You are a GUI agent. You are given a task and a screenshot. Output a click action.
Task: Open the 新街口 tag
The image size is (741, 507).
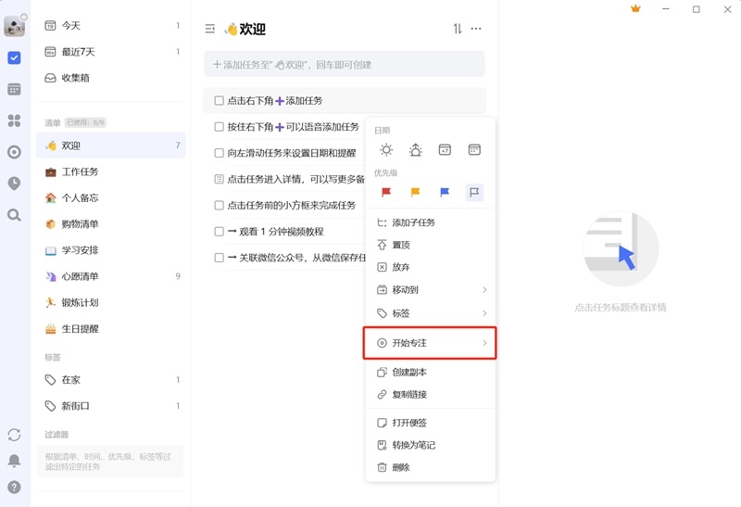pyautogui.click(x=111, y=406)
